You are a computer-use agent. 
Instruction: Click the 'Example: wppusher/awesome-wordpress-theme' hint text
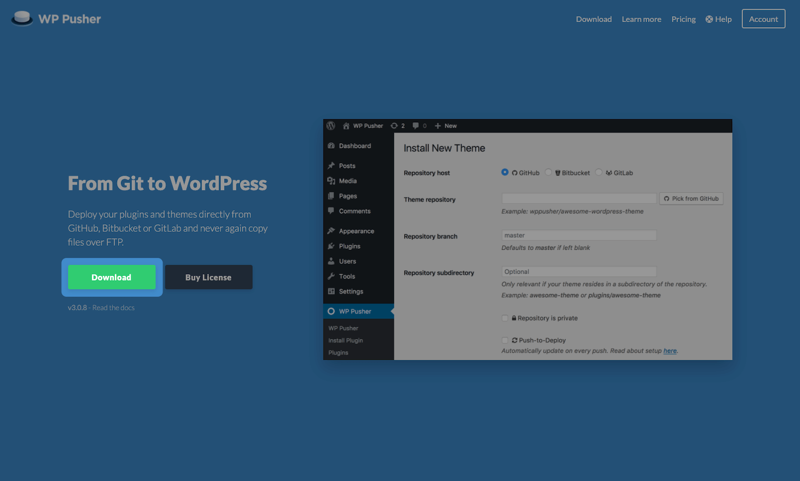(x=572, y=212)
